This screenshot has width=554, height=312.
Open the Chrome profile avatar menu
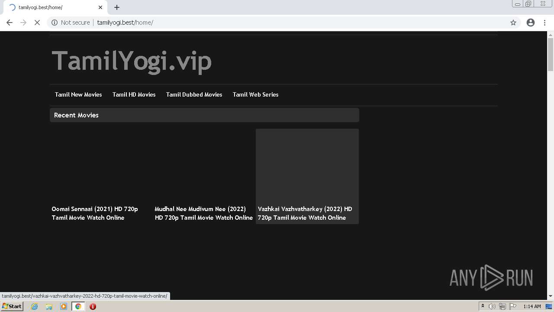[531, 23]
